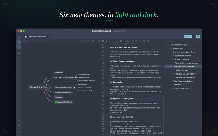Select "Industry will just relocate" outline entry
This screenshot has height=136, width=218.
tap(186, 74)
